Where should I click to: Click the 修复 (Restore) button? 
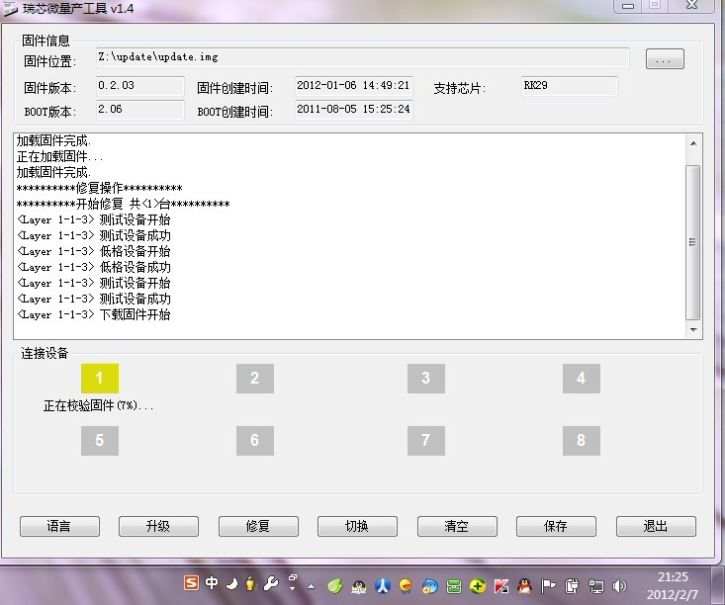click(x=258, y=526)
